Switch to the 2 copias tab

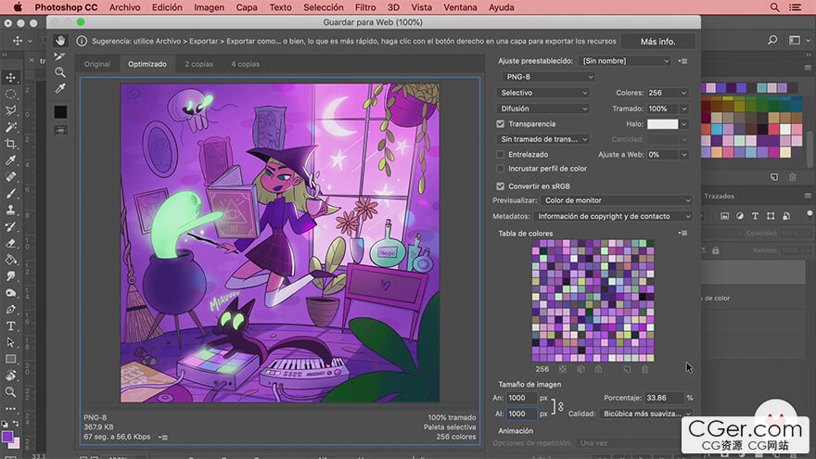tap(198, 64)
